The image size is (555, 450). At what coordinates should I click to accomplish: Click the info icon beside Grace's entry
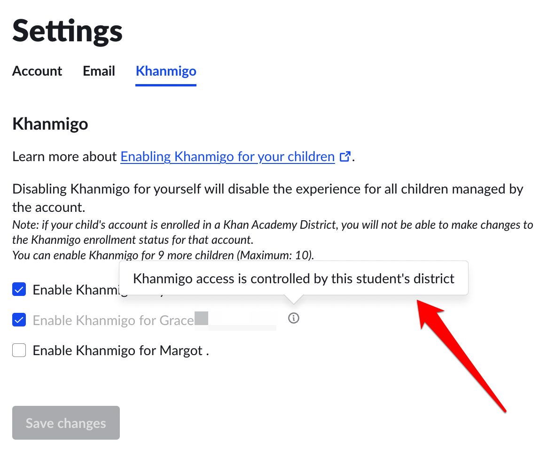293,318
